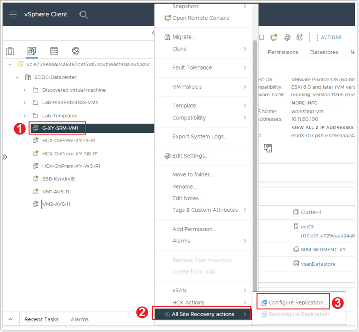Open the Storage inventory view icon

54,51
